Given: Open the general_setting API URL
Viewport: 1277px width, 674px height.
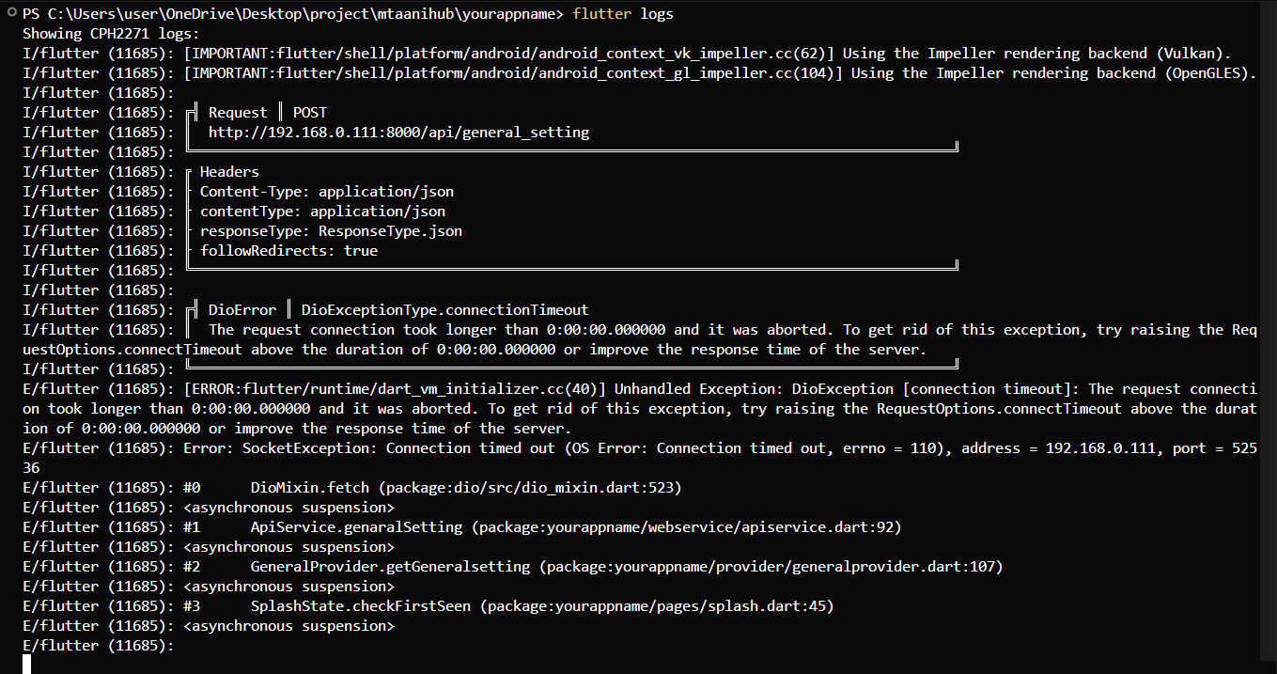Looking at the screenshot, I should tap(398, 133).
